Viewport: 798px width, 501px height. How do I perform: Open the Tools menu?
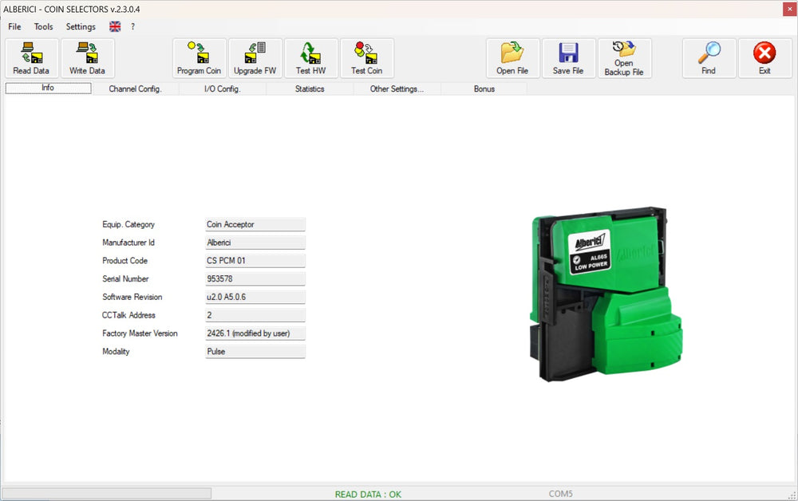pyautogui.click(x=44, y=26)
